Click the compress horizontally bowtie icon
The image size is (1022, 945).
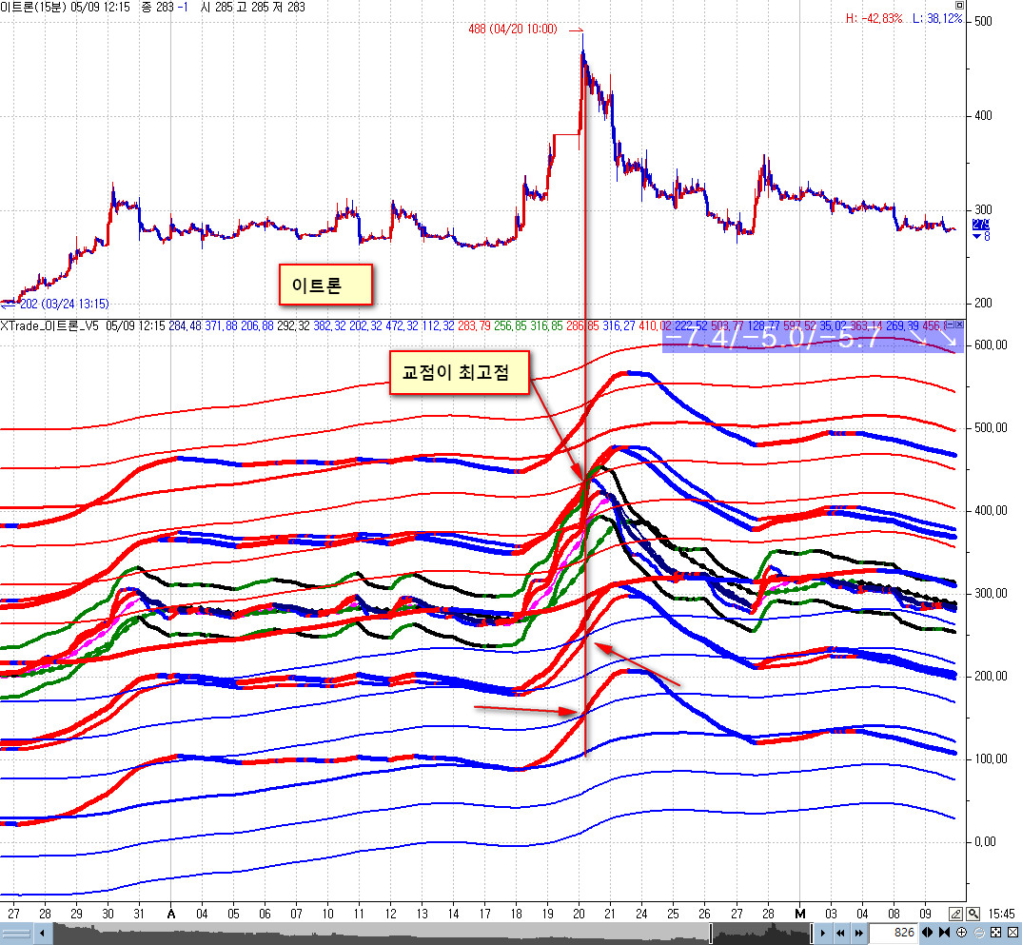945,932
